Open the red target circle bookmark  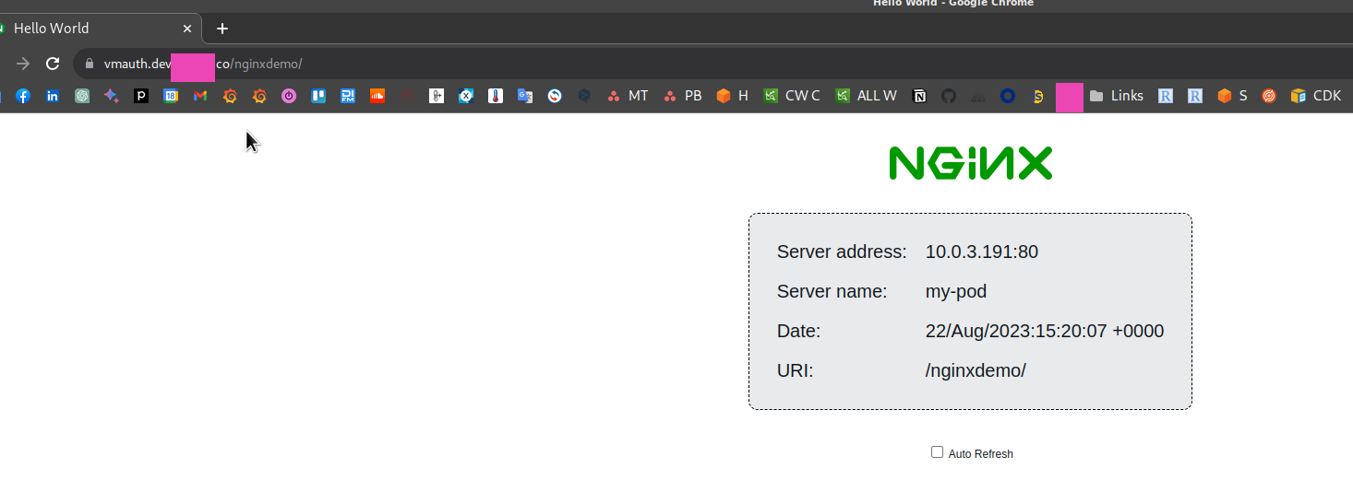tap(1269, 96)
